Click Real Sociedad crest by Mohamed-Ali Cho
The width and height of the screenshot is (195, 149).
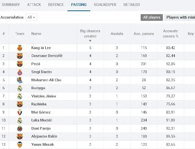pos(20,80)
